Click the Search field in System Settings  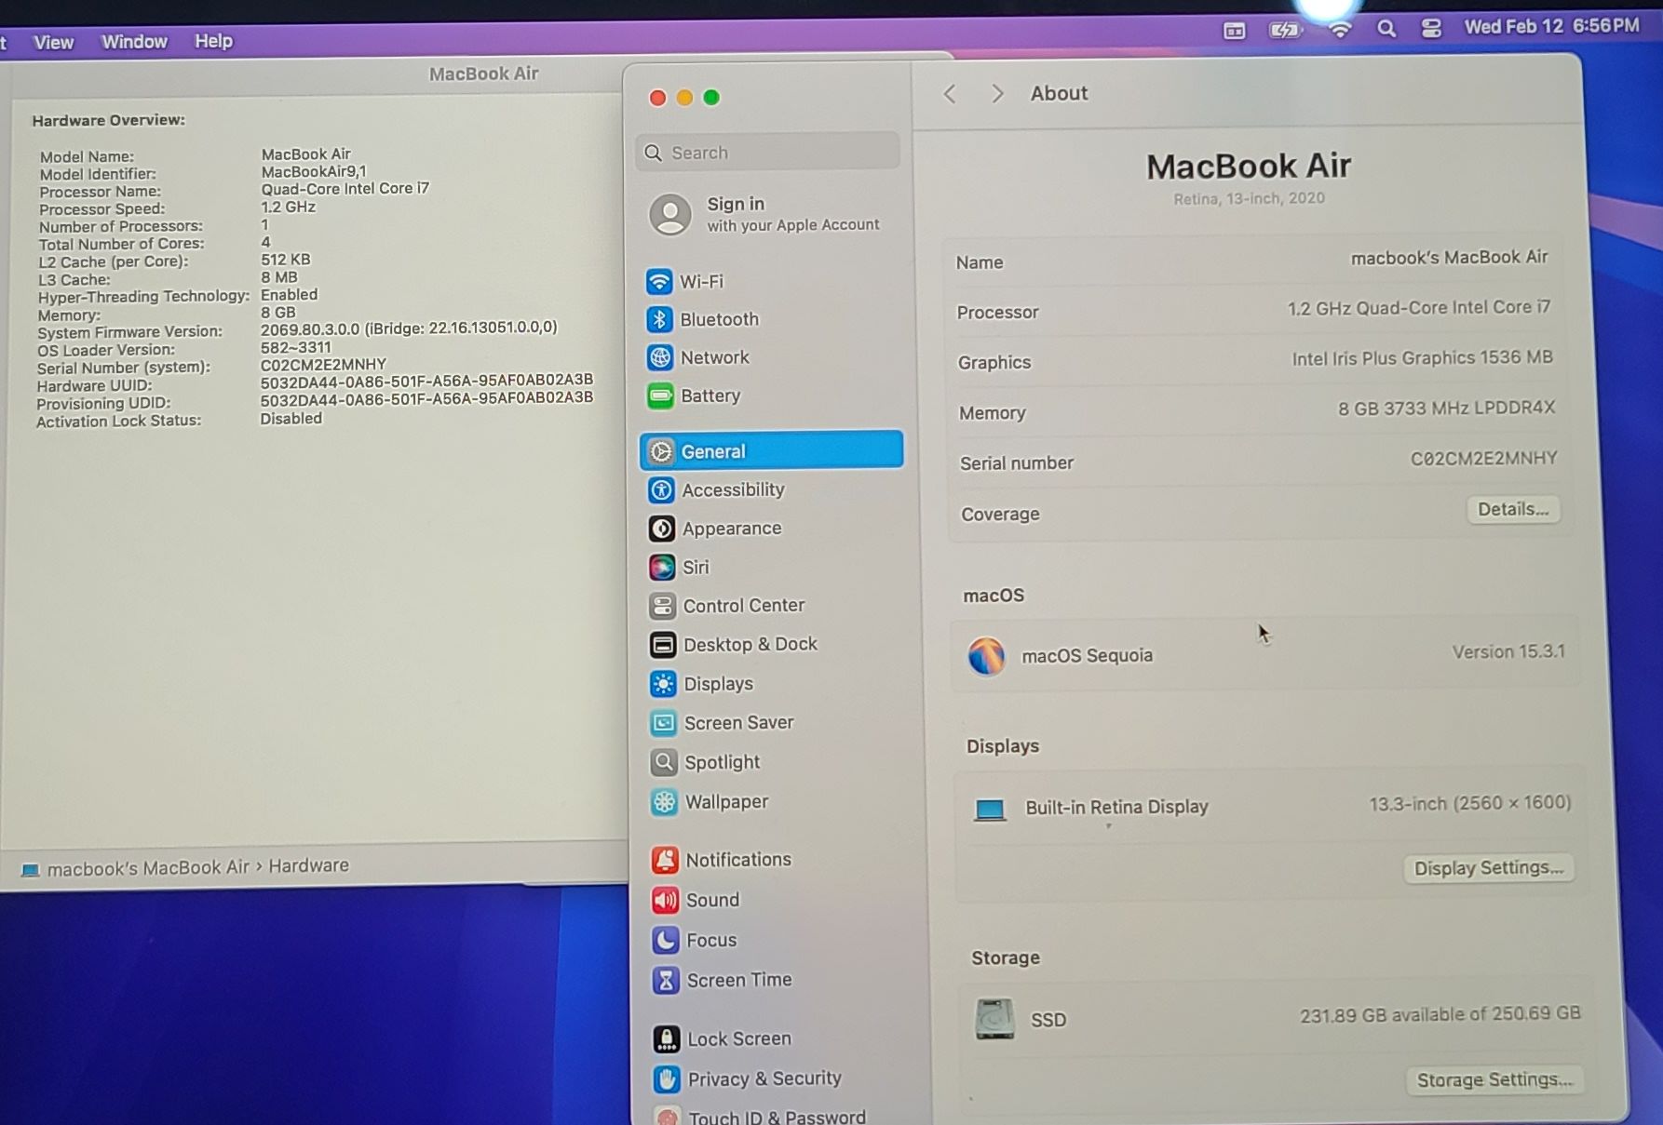point(769,153)
